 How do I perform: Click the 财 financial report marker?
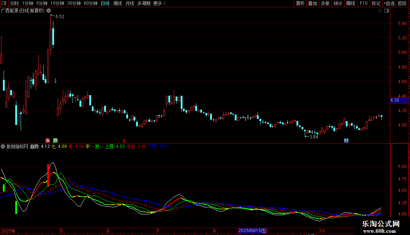pyautogui.click(x=346, y=140)
